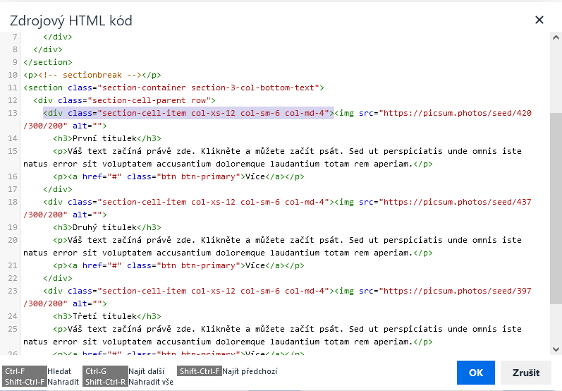Screen dimensions: 562x391
Task: Click the sectionbreak comment line
Action: [92, 75]
